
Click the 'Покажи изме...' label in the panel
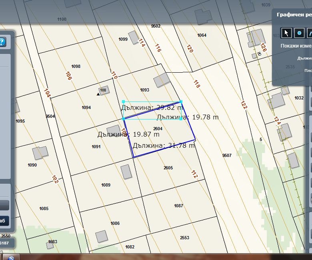click(296, 46)
